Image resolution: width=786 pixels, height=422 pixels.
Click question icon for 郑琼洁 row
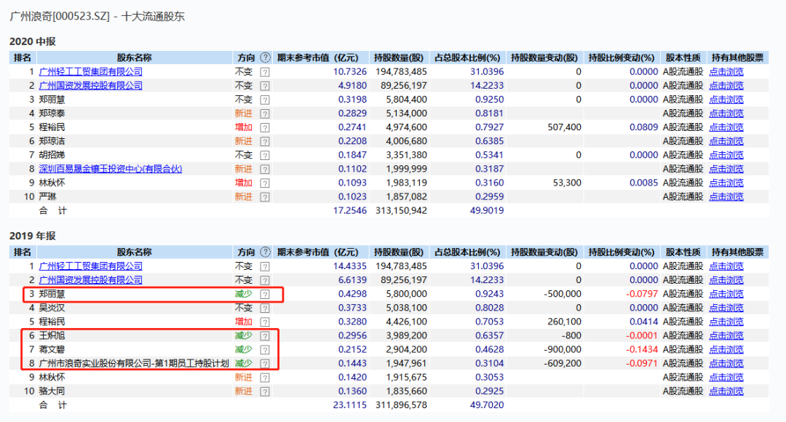click(265, 141)
